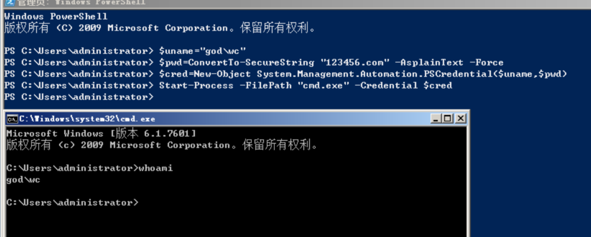This screenshot has width=591, height=237.
Task: Click the "123456.com" password string
Action: (x=341, y=63)
